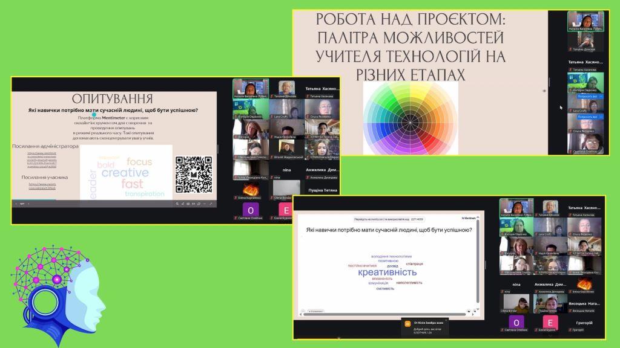620x348 pixels.
Task: Click the fire avatar in the bottom-right participant grid
Action: 584,284
